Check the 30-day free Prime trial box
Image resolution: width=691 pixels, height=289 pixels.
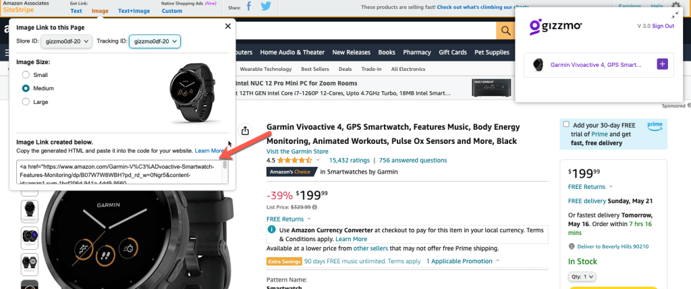pyautogui.click(x=565, y=125)
